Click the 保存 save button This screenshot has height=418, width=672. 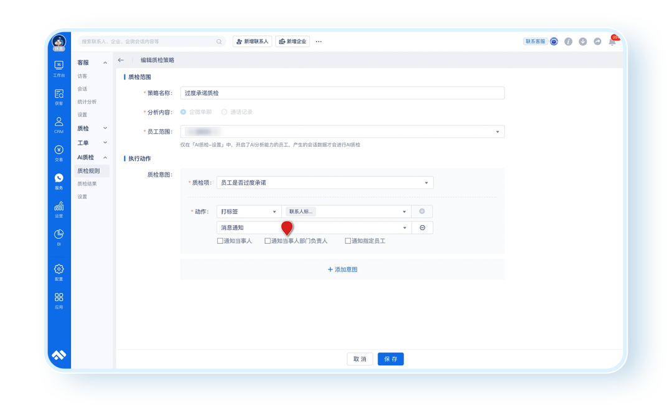click(390, 359)
